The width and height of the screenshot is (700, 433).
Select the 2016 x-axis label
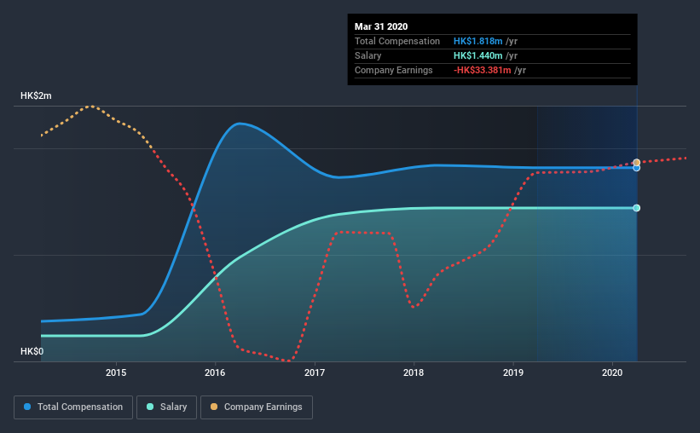(215, 372)
